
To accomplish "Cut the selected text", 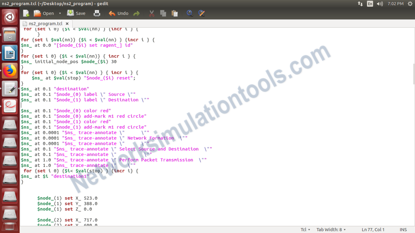I will coord(151,13).
